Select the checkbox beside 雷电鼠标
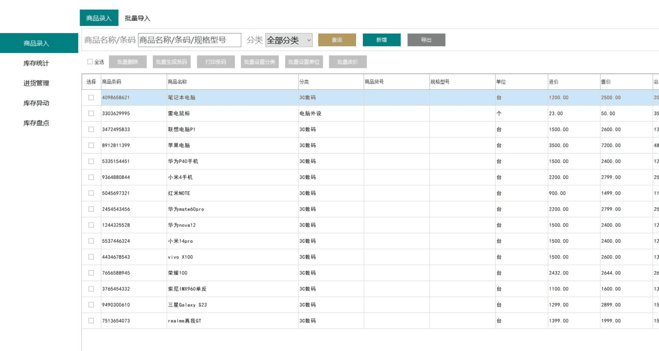 pyautogui.click(x=91, y=114)
